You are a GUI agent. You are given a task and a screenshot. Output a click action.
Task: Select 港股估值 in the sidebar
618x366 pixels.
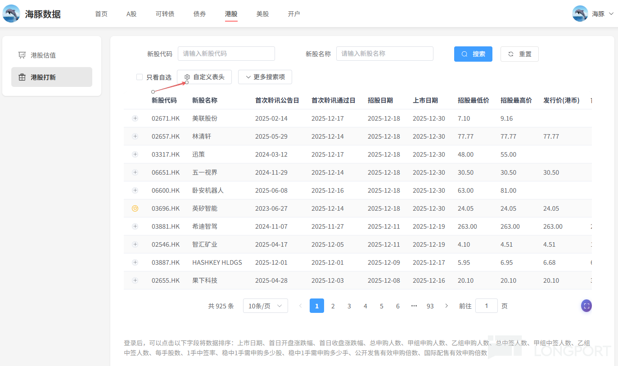pos(52,55)
